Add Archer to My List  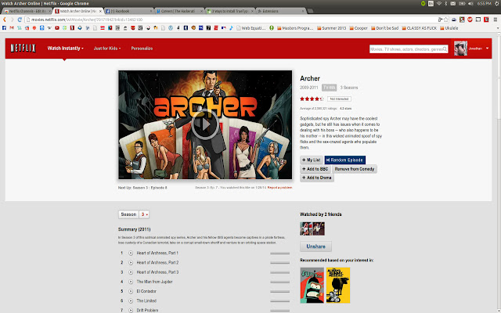(x=312, y=160)
